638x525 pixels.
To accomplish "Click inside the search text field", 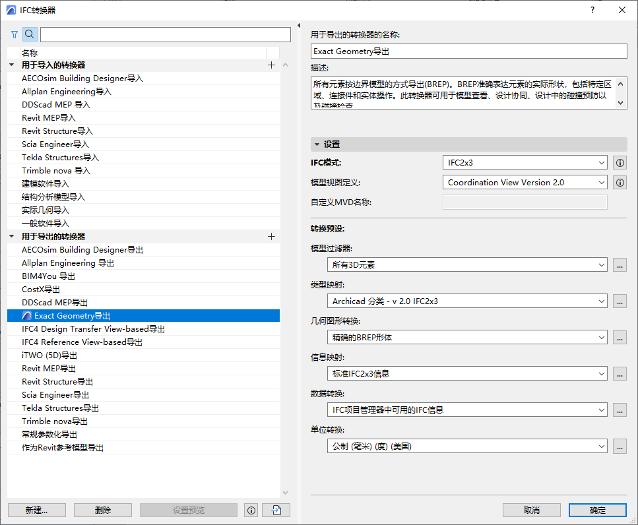I will click(165, 34).
